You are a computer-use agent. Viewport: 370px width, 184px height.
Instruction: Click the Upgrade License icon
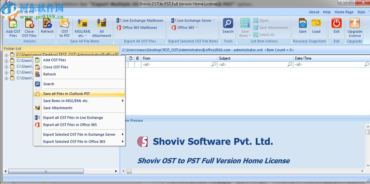[x=355, y=28]
